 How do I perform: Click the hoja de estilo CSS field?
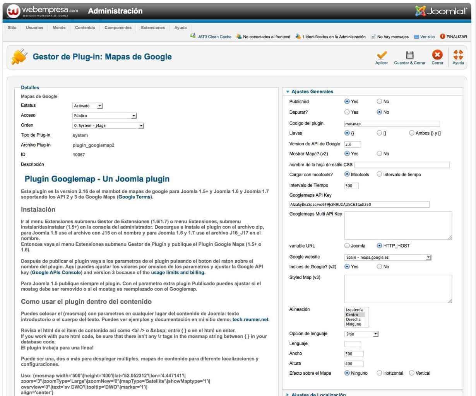[x=402, y=165]
